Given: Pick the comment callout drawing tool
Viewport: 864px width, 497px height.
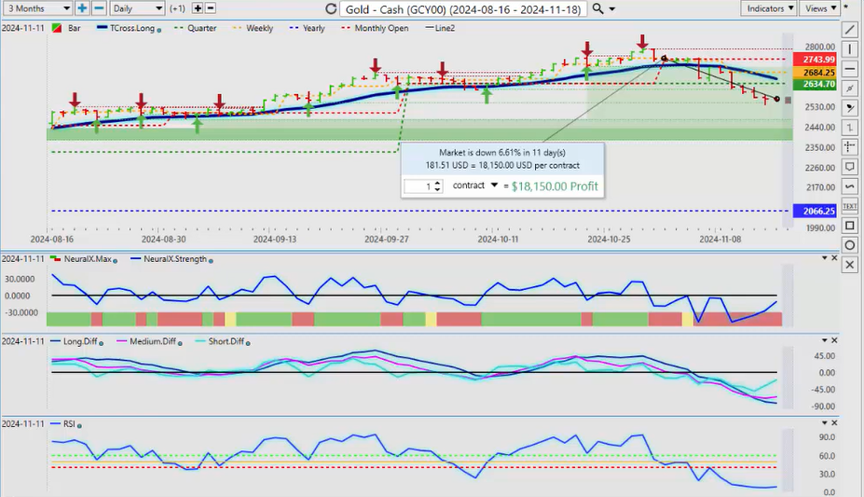Looking at the screenshot, I should click(x=849, y=166).
